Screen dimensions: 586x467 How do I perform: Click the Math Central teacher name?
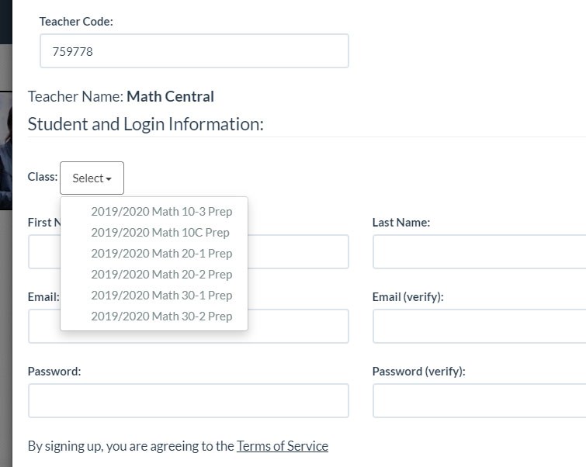point(170,97)
